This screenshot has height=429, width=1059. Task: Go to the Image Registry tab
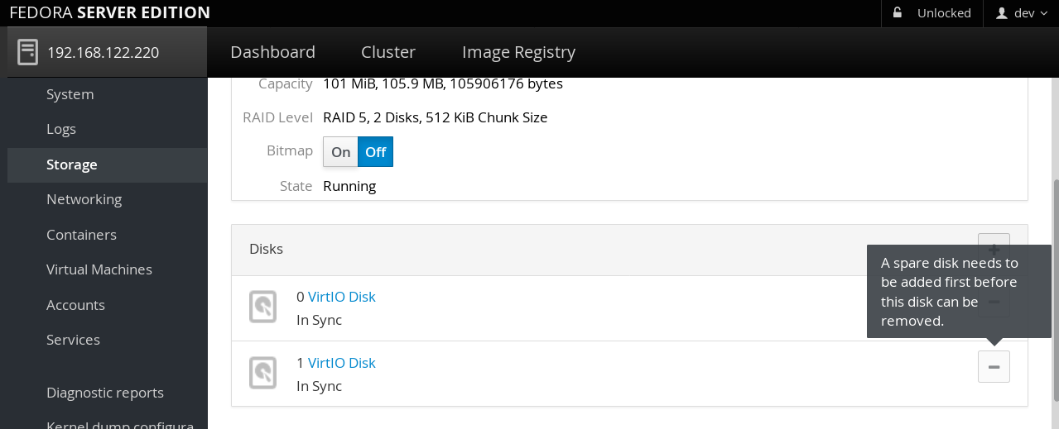518,52
